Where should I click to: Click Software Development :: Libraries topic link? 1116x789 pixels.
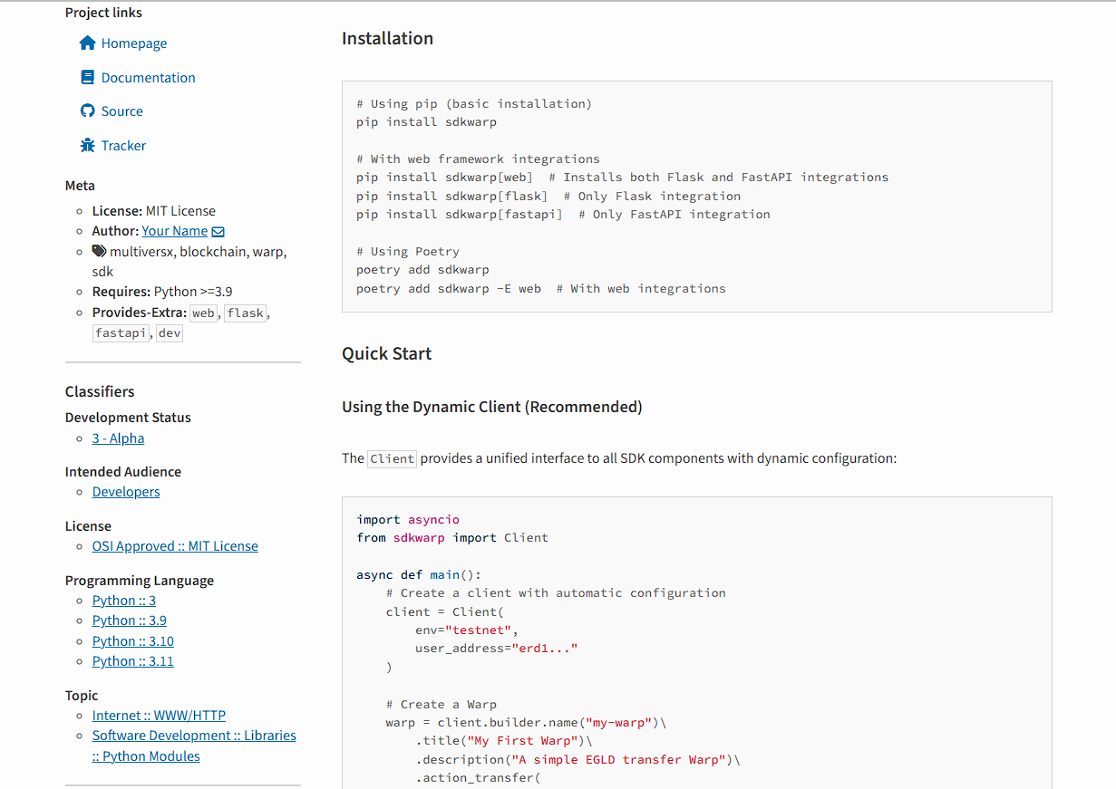(x=194, y=746)
